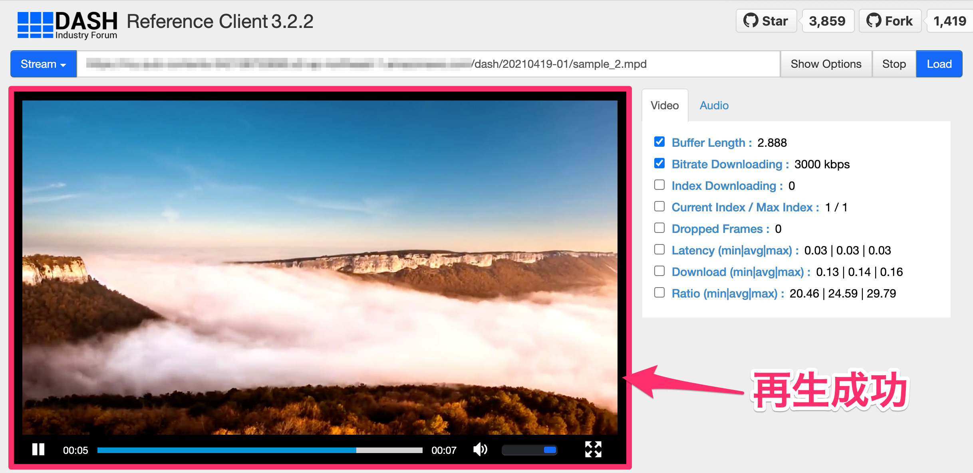Pause the video playback
The width and height of the screenshot is (973, 473).
coord(38,449)
